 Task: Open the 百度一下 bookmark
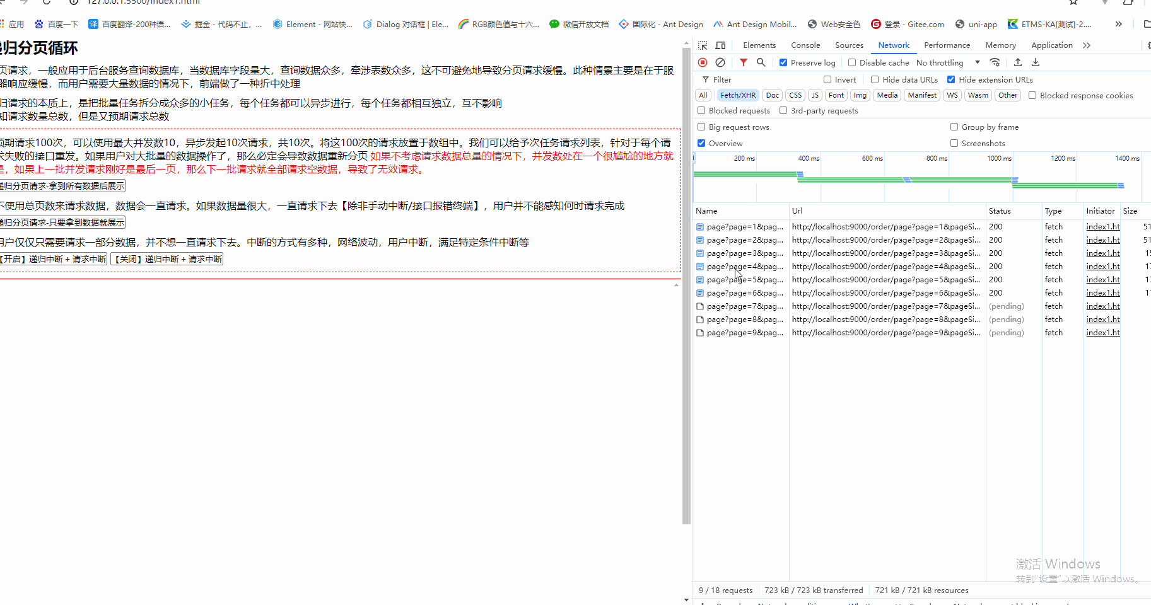(56, 25)
